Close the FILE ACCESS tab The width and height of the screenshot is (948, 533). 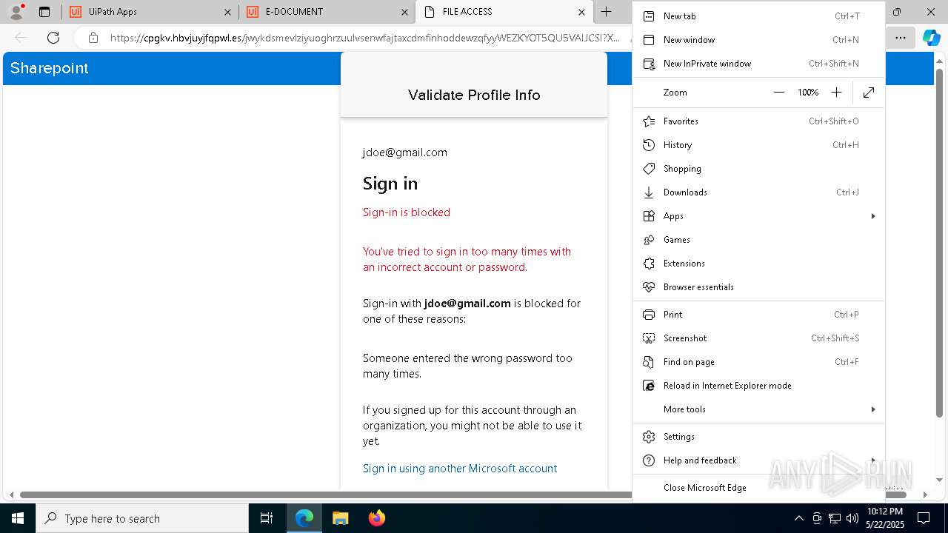tap(581, 12)
